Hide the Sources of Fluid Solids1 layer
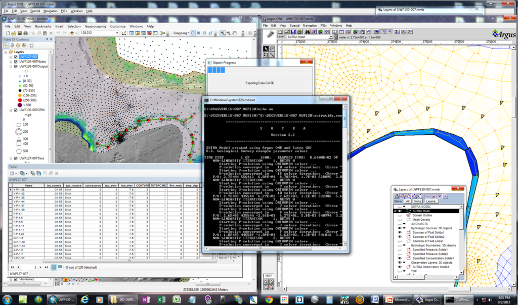Viewport: 518px width, 305px height. 400,232
